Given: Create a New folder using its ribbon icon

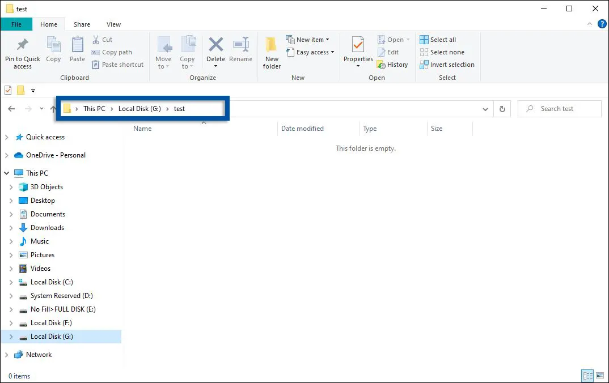Looking at the screenshot, I should click(x=271, y=51).
